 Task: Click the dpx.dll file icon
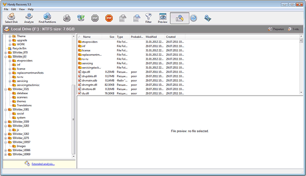(79, 72)
